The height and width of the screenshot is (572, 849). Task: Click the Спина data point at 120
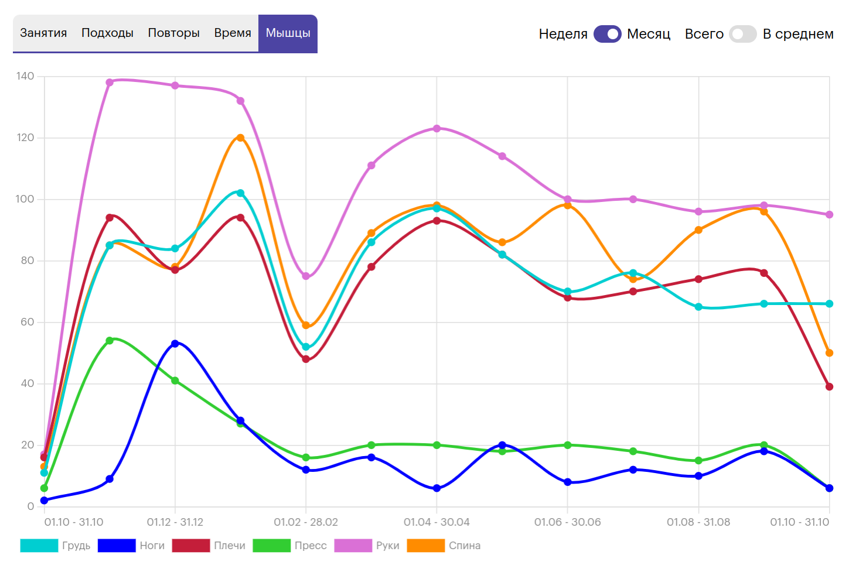point(240,138)
